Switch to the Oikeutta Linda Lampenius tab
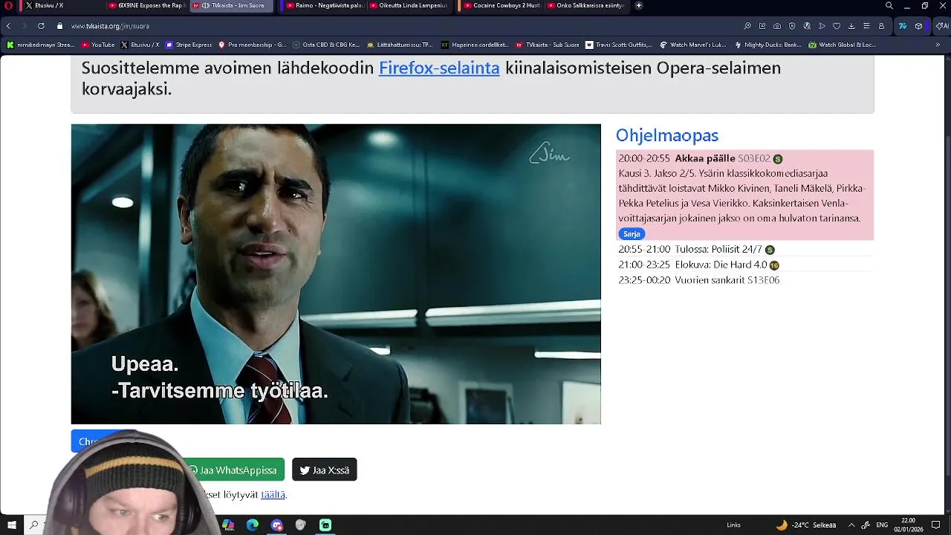 [408, 5]
